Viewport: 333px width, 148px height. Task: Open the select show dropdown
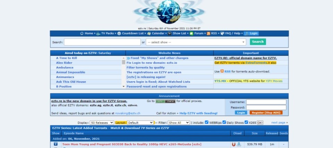pos(196,42)
